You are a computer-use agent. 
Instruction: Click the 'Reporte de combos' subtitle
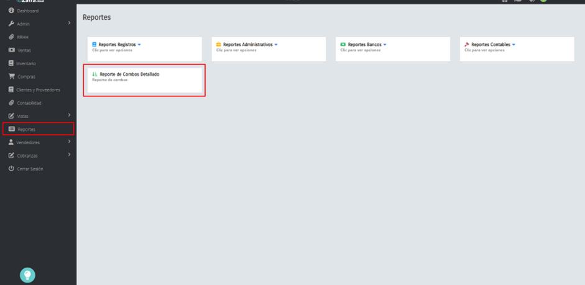click(x=110, y=79)
